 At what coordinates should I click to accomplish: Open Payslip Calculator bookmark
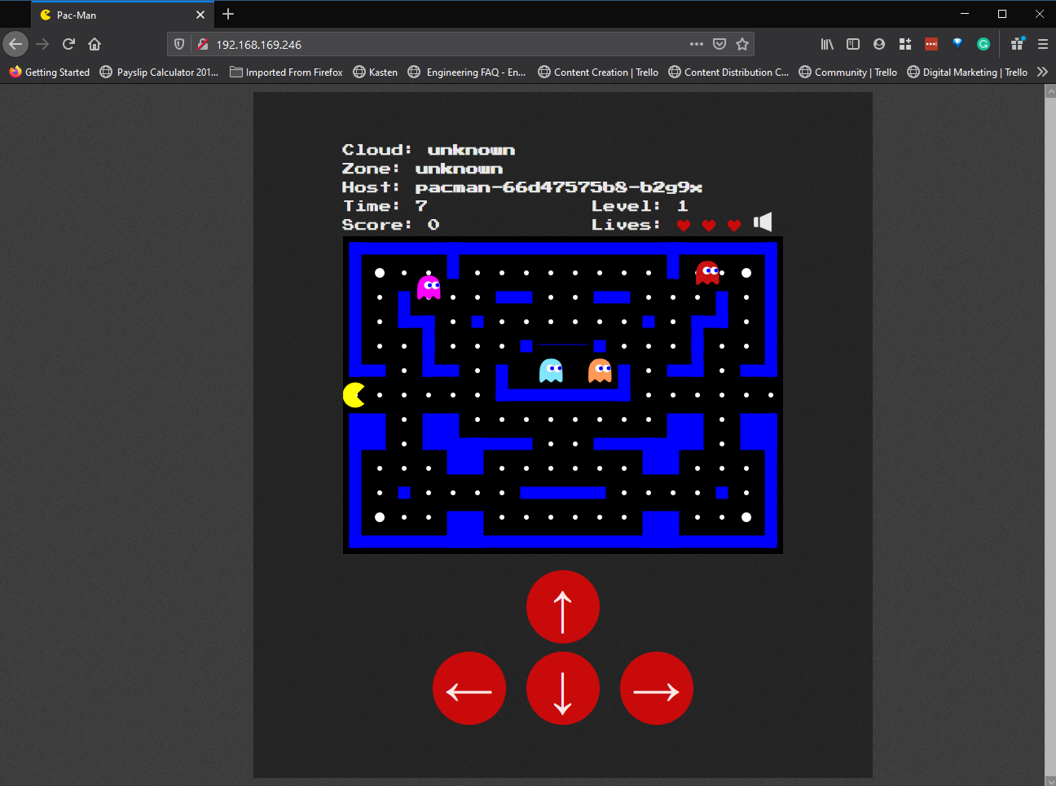click(159, 72)
